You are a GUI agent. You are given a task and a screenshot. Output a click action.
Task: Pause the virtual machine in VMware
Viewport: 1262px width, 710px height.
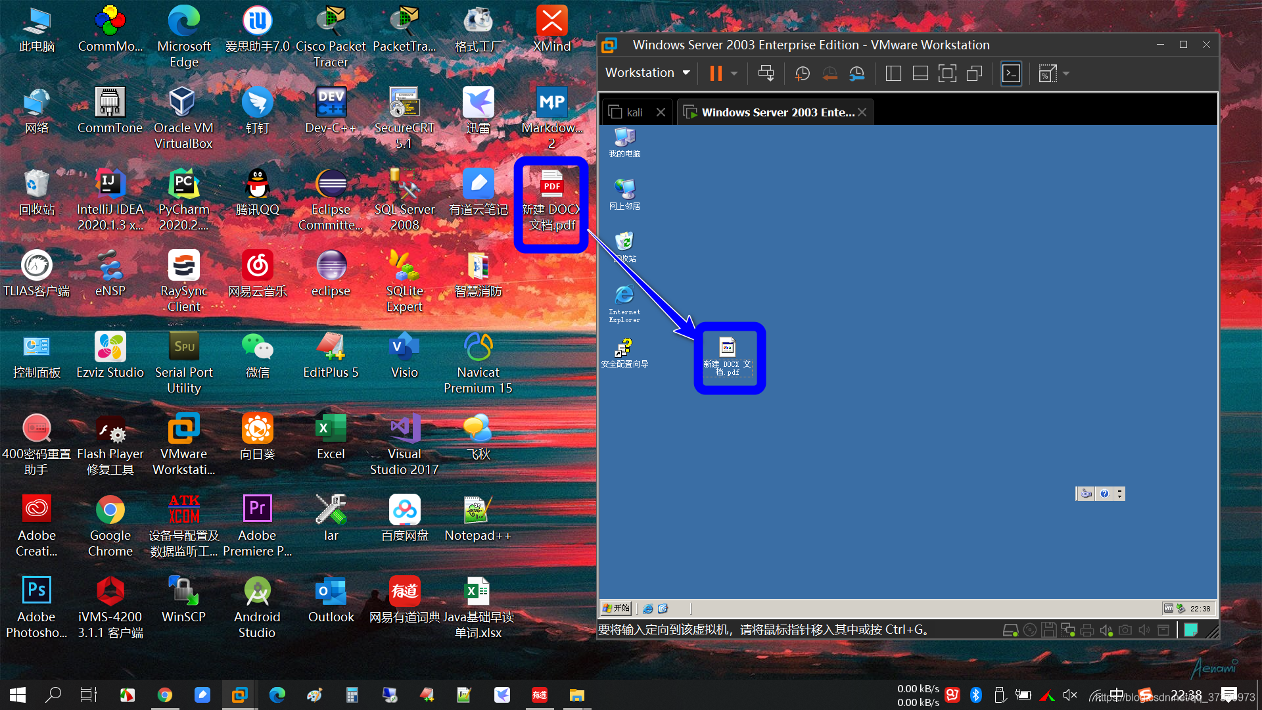[716, 73]
